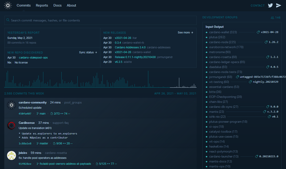Click tag icon beside 1.2.1
Viewport: 286px width, 169px height.
(x=268, y=57)
